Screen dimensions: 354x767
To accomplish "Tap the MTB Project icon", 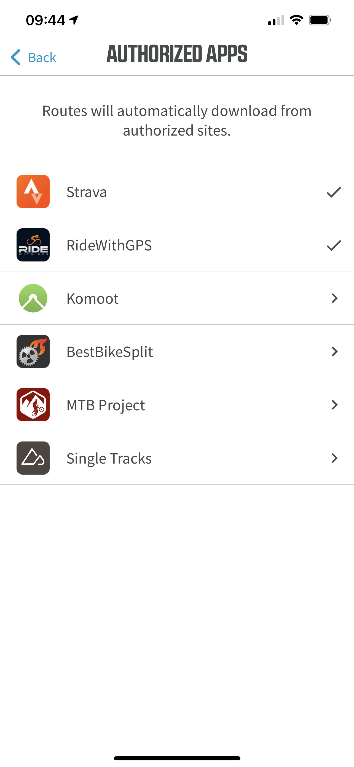I will coord(33,405).
